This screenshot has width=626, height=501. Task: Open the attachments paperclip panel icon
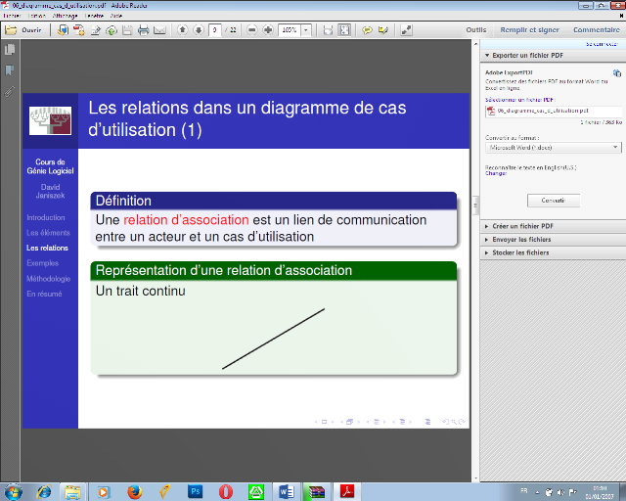10,89
